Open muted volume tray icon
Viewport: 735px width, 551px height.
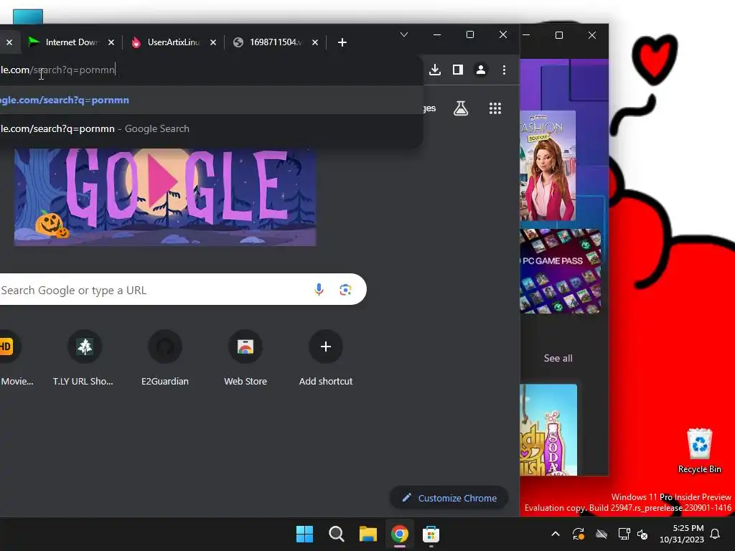tap(642, 534)
